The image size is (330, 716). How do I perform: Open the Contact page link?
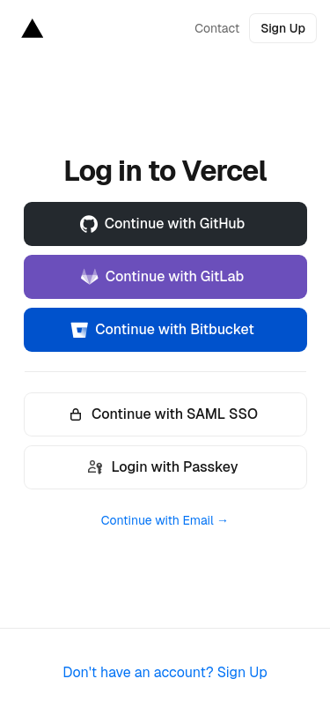pos(217,28)
